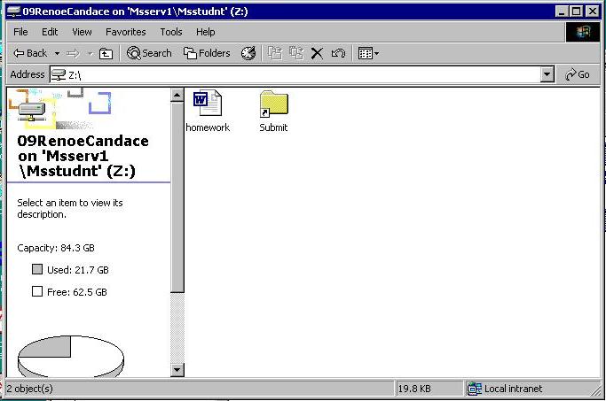The width and height of the screenshot is (606, 401).
Task: Open the History toolbar icon
Action: pos(248,53)
